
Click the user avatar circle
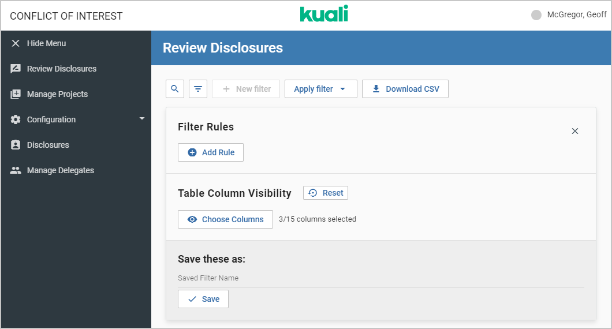[536, 15]
